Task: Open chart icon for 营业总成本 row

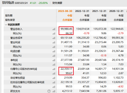Action: [54, 38]
